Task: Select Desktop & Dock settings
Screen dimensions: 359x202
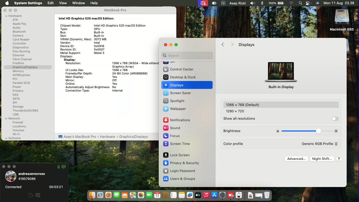Action: (183, 77)
